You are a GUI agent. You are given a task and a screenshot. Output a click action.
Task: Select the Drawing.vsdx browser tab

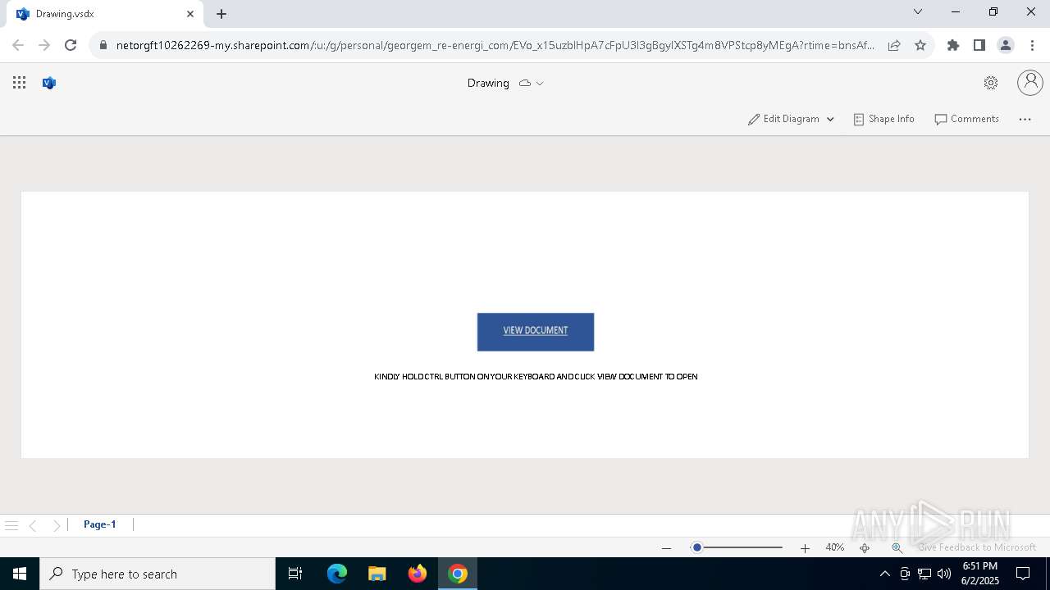point(105,14)
